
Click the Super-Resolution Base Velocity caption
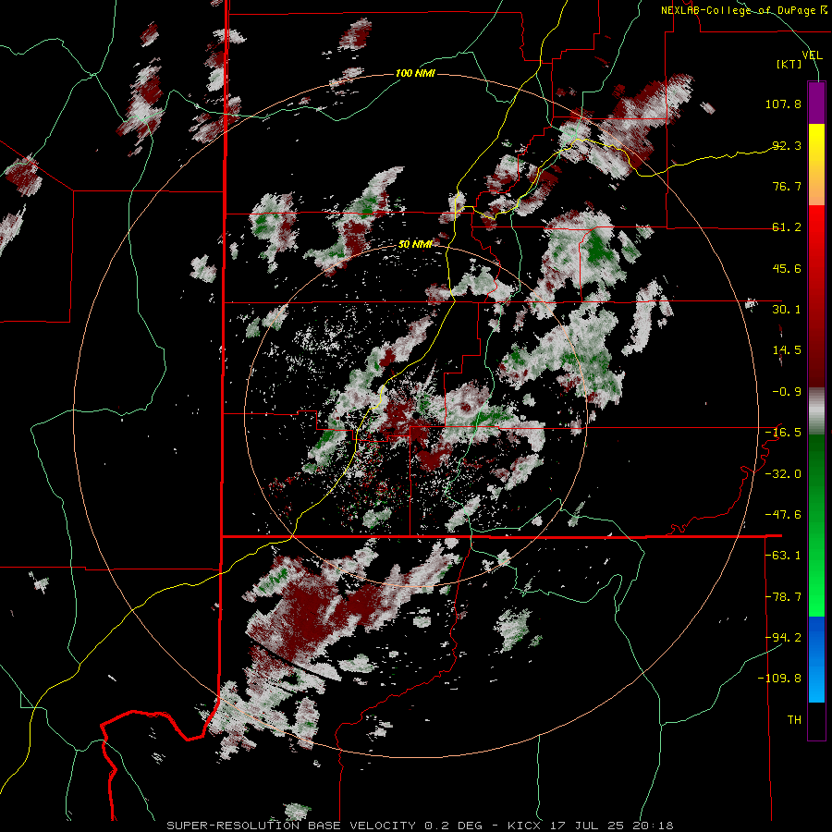click(421, 826)
